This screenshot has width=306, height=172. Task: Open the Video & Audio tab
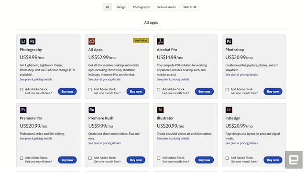coord(166,7)
